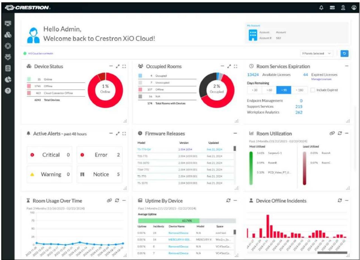Minimize the Firmware Releases panel
Image resolution: width=360 pixels, height=260 pixels.
(x=235, y=134)
